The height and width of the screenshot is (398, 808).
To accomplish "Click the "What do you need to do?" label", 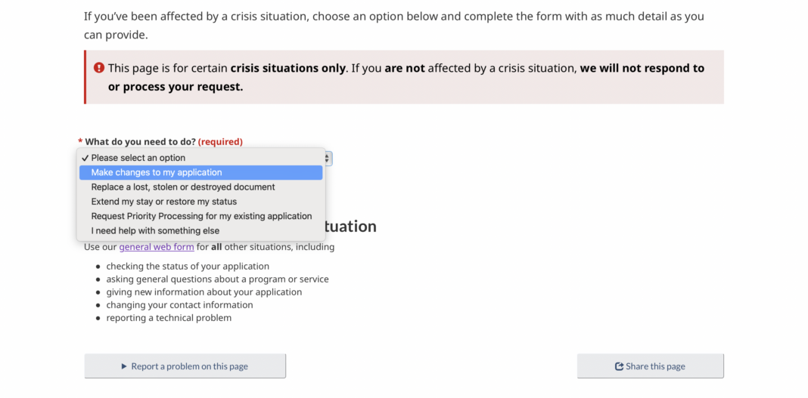I will 140,141.
